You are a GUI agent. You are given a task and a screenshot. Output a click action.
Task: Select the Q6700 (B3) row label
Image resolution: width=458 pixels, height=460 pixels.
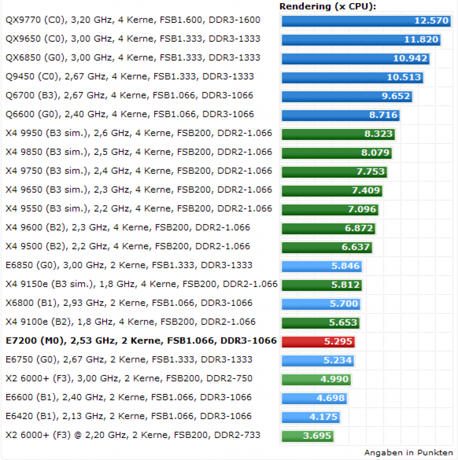[x=129, y=96]
